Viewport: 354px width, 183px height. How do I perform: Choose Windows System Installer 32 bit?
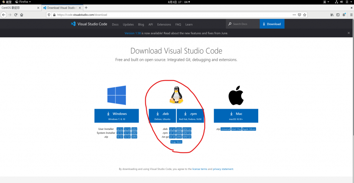(127, 133)
